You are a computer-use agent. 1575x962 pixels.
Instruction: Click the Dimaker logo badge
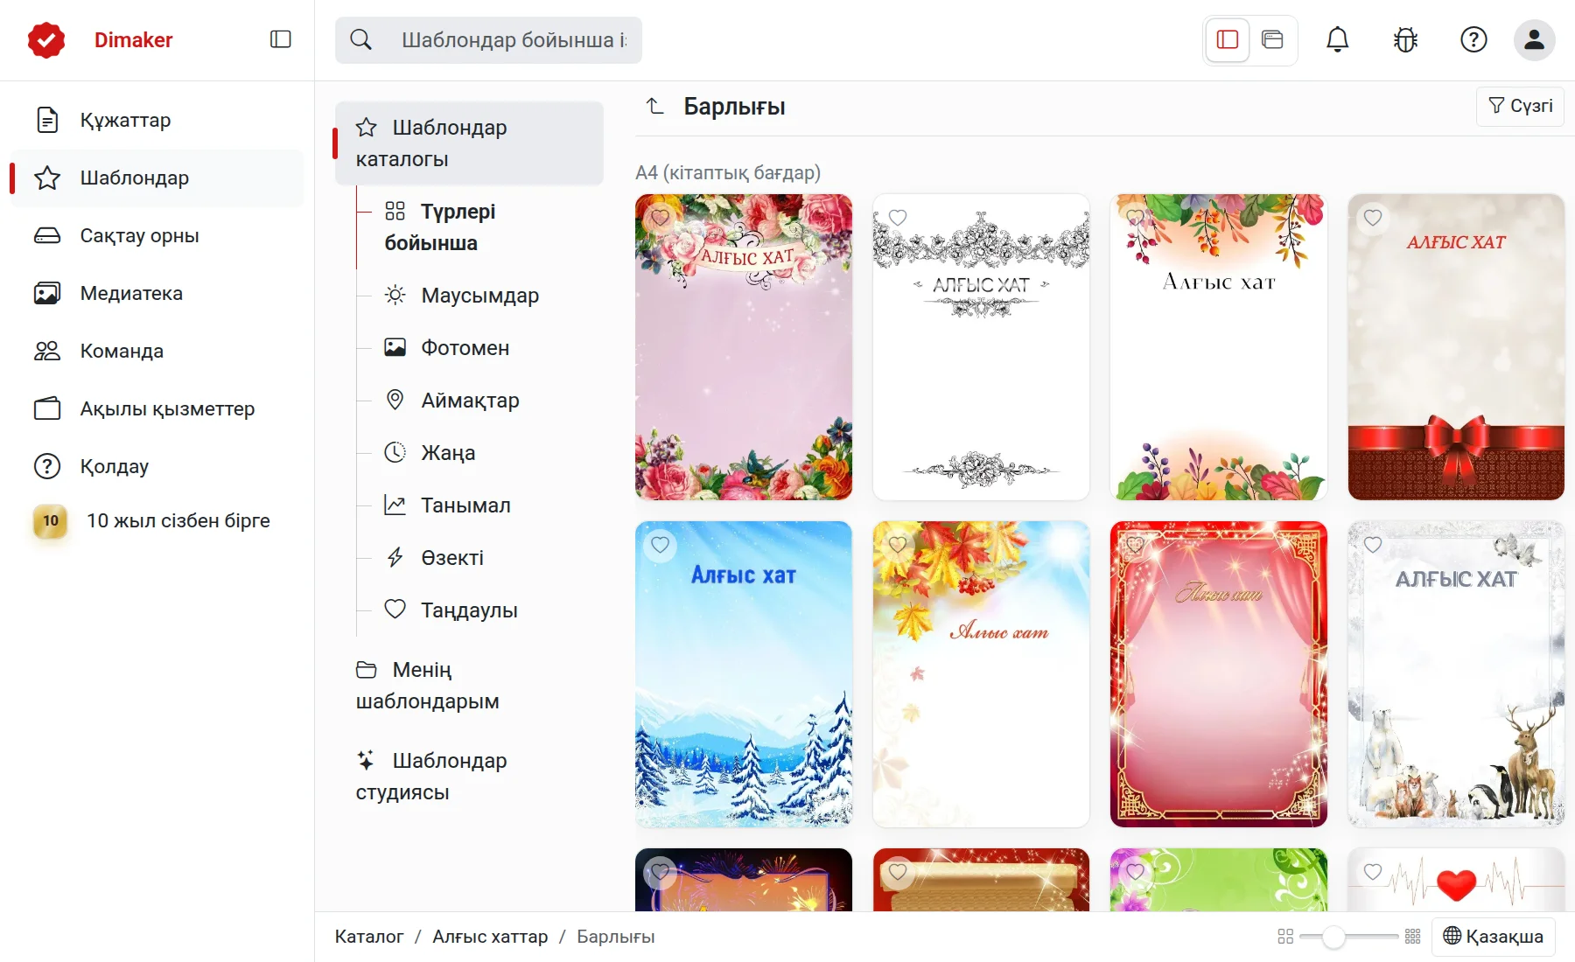tap(46, 40)
